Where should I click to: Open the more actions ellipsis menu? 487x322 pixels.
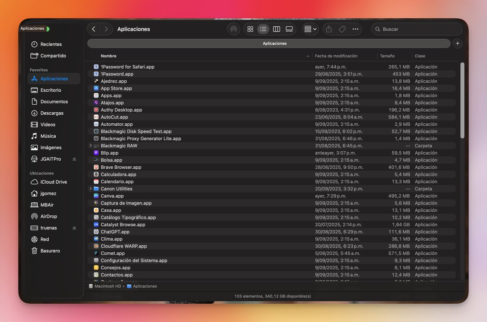(356, 29)
